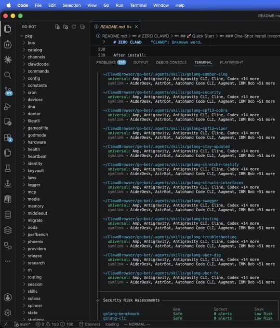This screenshot has width=280, height=328.
Task: Open the anchor icon view in activity bar
Action: pyautogui.click(x=8, y=184)
